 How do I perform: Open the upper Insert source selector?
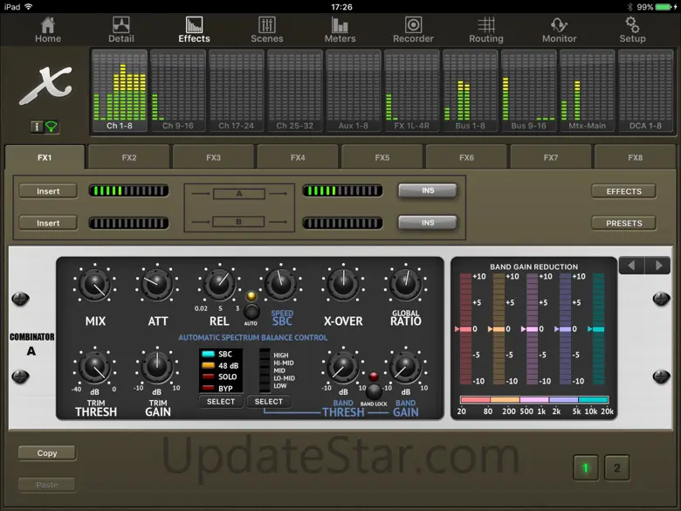point(48,191)
